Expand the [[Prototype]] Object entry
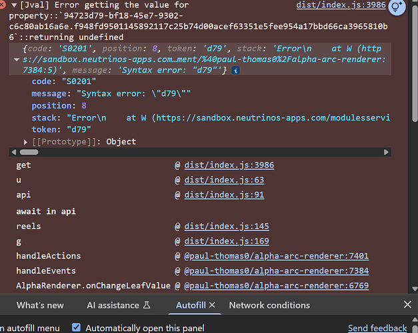Viewport: 418px width, 333px height. click(x=27, y=142)
